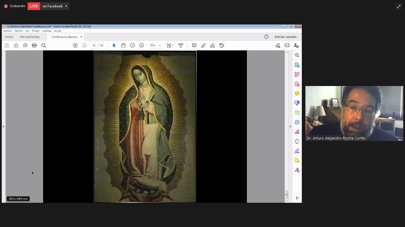Hide the right pane with small triangle
The image size is (405, 227).
tap(290, 127)
